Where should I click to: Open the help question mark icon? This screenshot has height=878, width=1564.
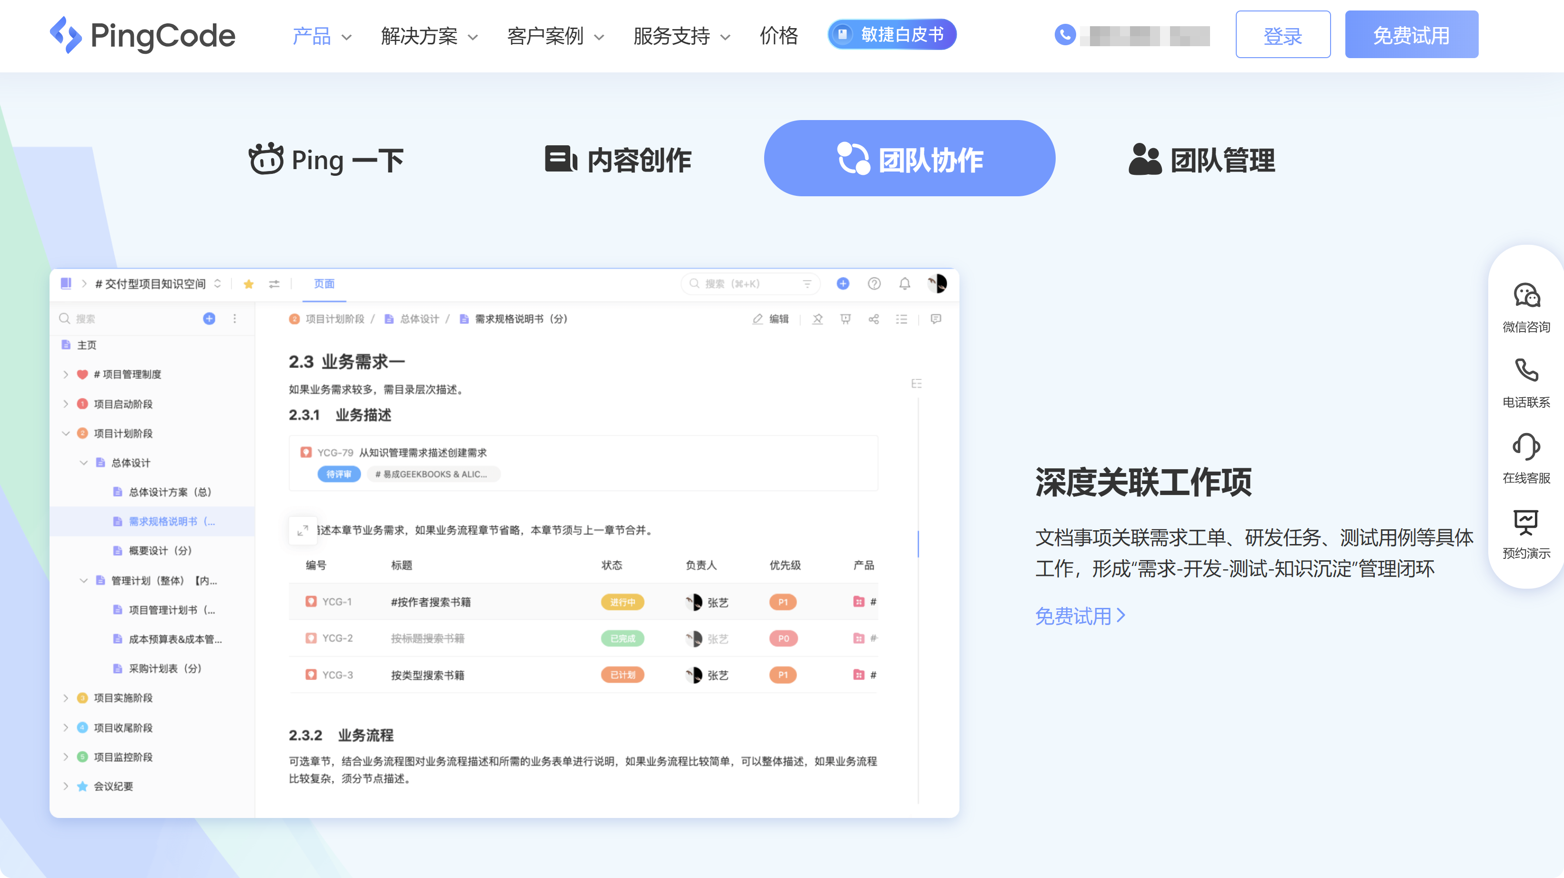click(x=874, y=283)
